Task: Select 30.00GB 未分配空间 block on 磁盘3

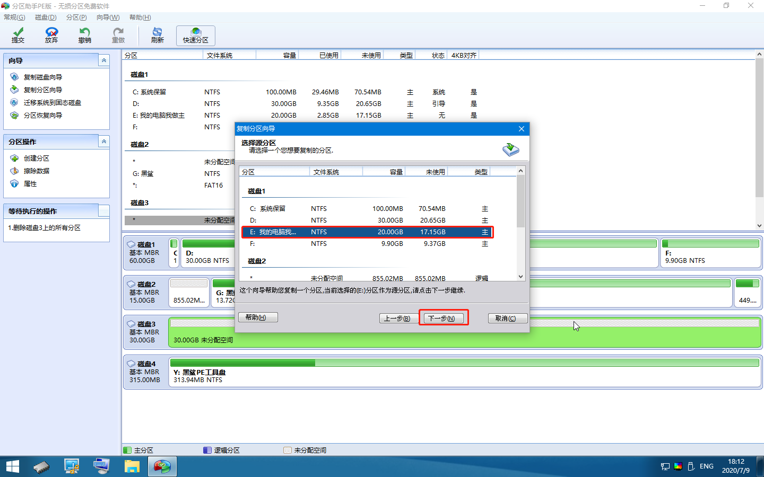Action: (x=465, y=332)
